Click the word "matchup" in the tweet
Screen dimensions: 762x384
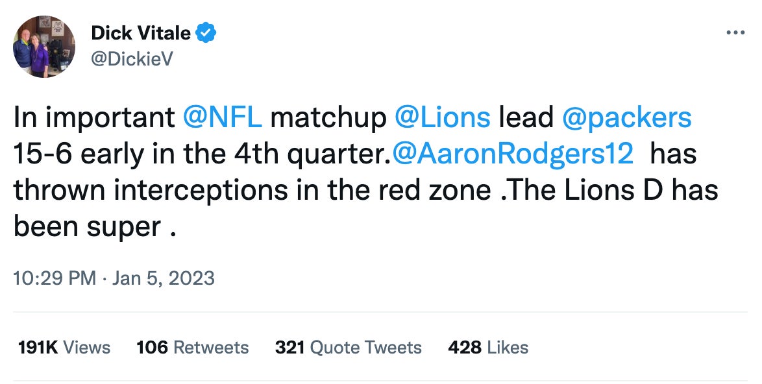click(328, 117)
